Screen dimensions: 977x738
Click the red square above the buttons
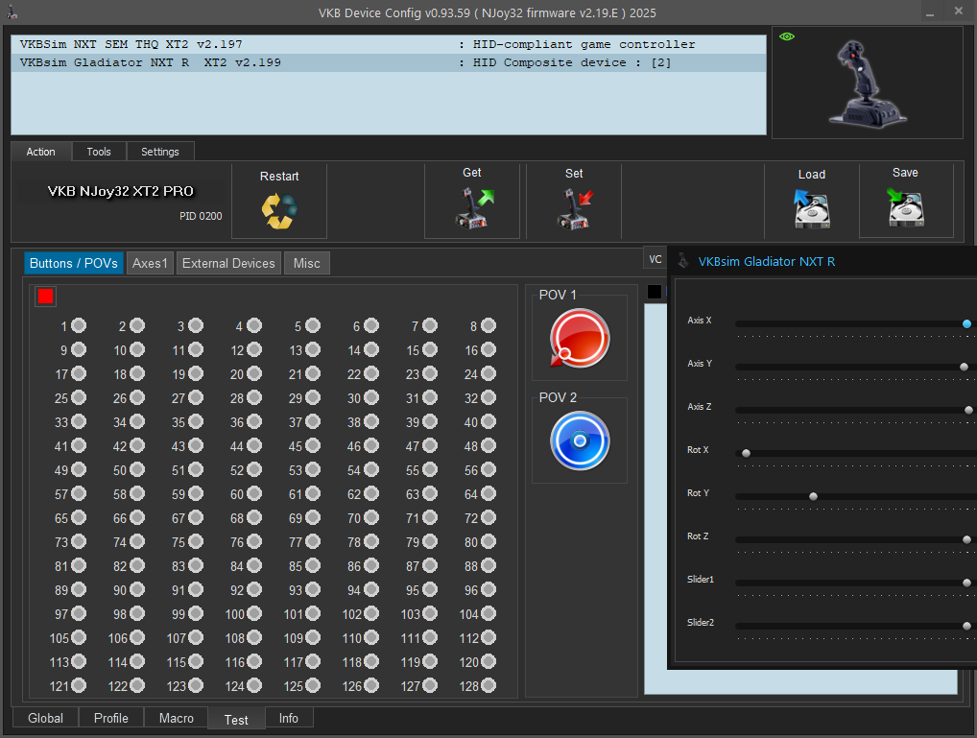pyautogui.click(x=45, y=297)
